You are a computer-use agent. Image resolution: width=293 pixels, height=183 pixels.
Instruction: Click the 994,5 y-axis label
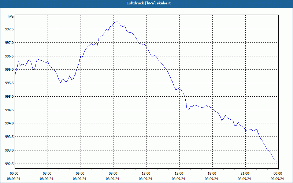coord(9,110)
